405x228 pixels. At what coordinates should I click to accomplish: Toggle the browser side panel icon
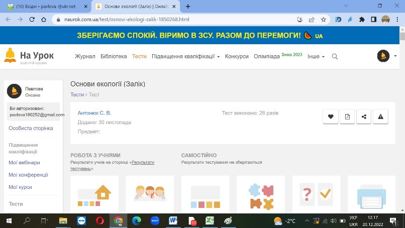373,20
